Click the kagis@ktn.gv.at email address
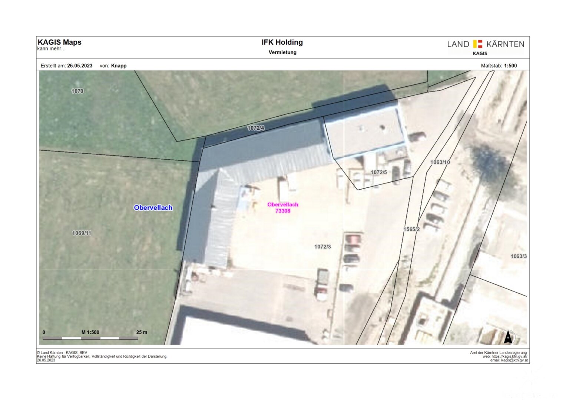566x400 pixels. point(514,360)
